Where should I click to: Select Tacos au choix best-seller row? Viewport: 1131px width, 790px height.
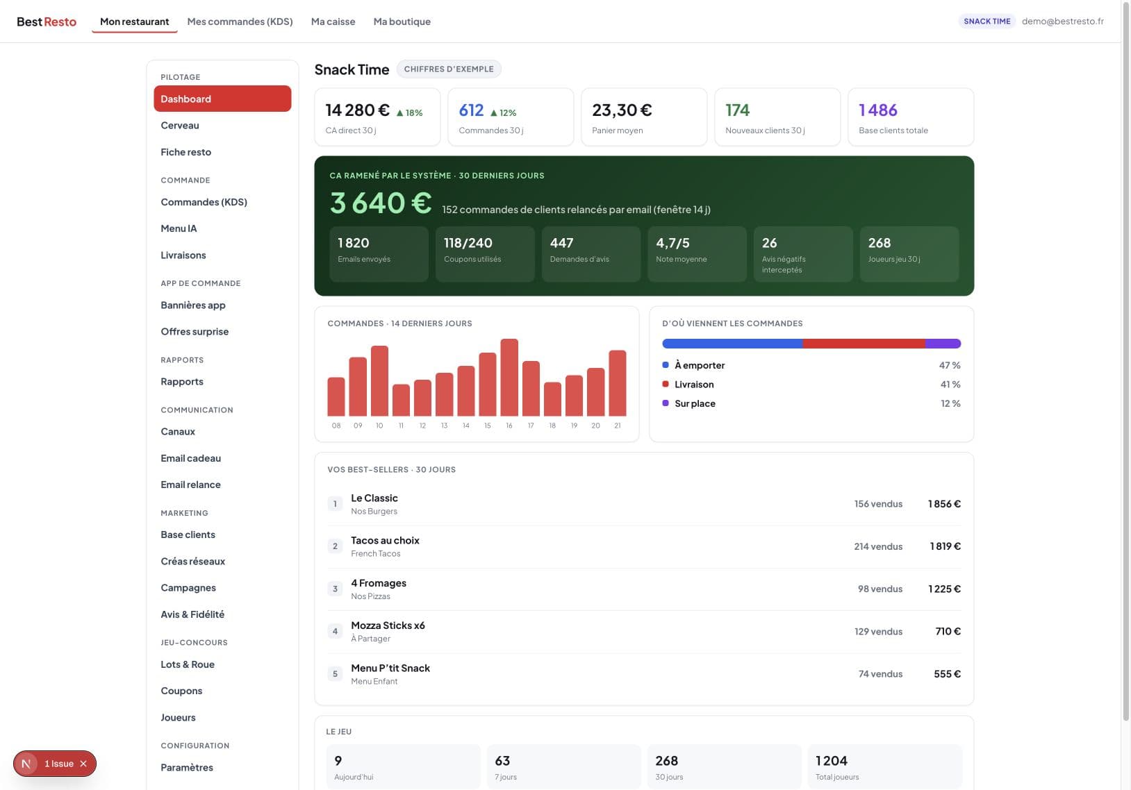click(x=644, y=546)
